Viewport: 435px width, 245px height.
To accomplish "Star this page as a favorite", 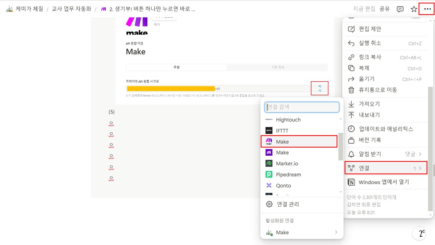I will tap(414, 9).
